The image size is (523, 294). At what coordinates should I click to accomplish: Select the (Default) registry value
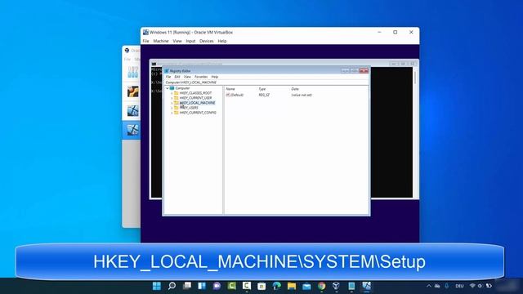tap(235, 95)
